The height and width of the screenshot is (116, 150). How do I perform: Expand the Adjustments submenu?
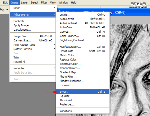click(33, 15)
